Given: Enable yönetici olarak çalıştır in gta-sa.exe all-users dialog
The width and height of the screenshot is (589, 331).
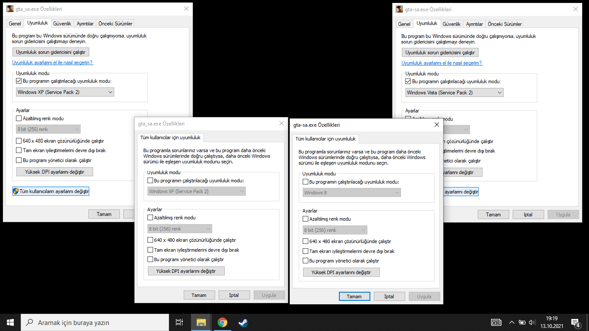Looking at the screenshot, I should [x=306, y=261].
